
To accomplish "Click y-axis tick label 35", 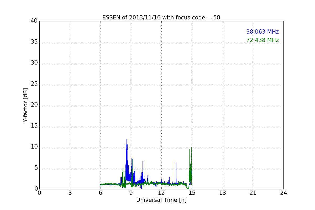I will point(34,42).
